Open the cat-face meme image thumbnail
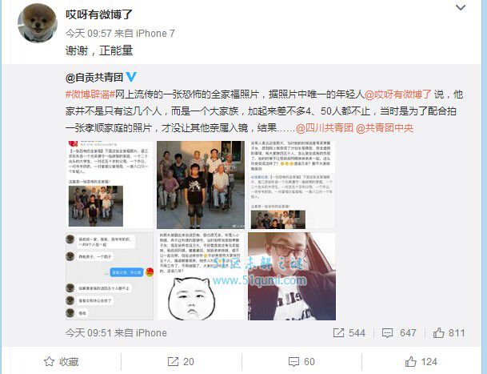Image resolution: width=487 pixels, height=374 pixels. (x=201, y=276)
